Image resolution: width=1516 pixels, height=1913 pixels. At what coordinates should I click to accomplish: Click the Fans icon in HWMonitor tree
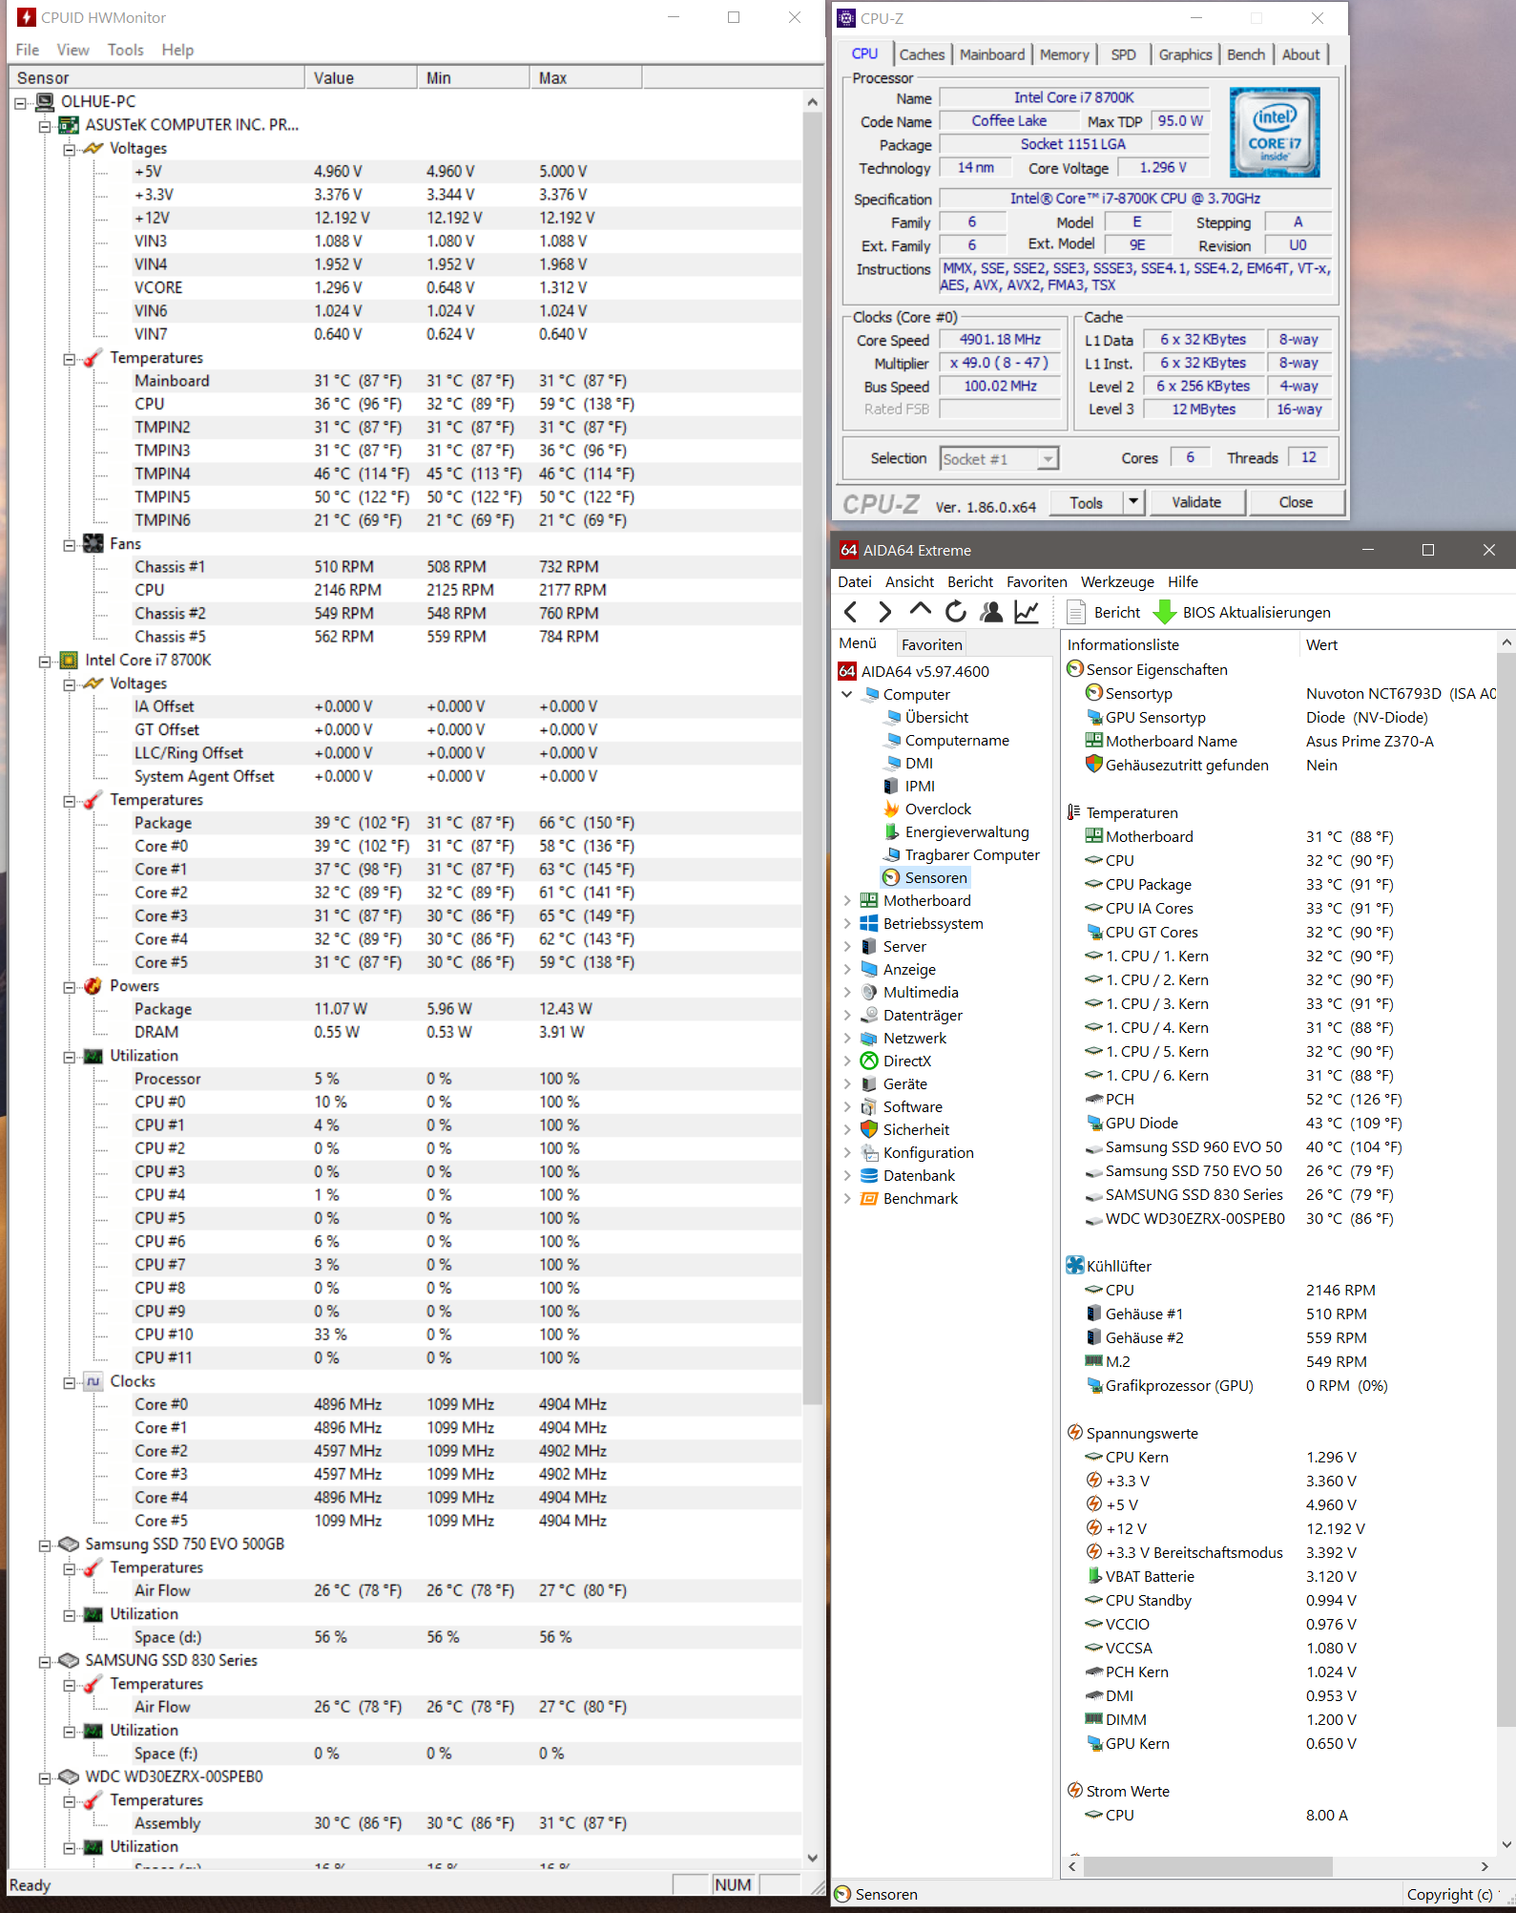[x=93, y=543]
